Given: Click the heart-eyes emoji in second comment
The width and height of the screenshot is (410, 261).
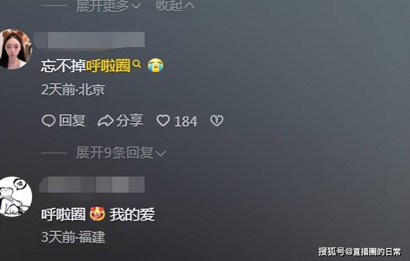Looking at the screenshot, I should coord(97,214).
